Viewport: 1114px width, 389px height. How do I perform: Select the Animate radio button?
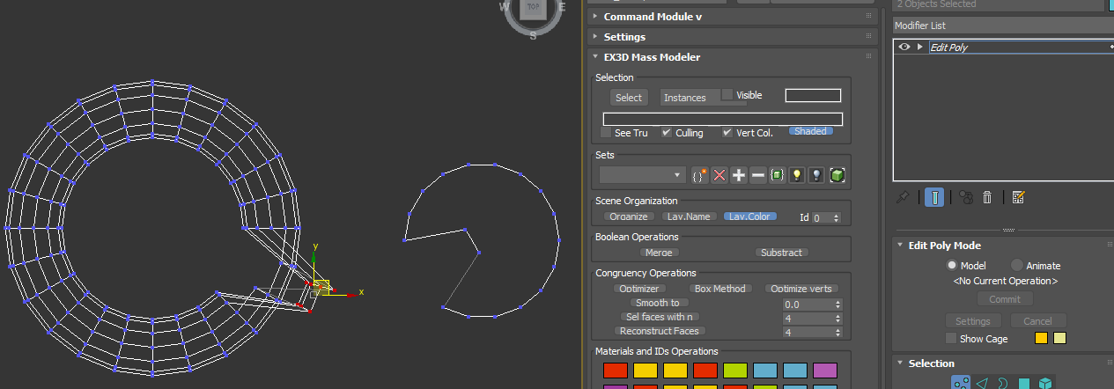pos(1017,265)
